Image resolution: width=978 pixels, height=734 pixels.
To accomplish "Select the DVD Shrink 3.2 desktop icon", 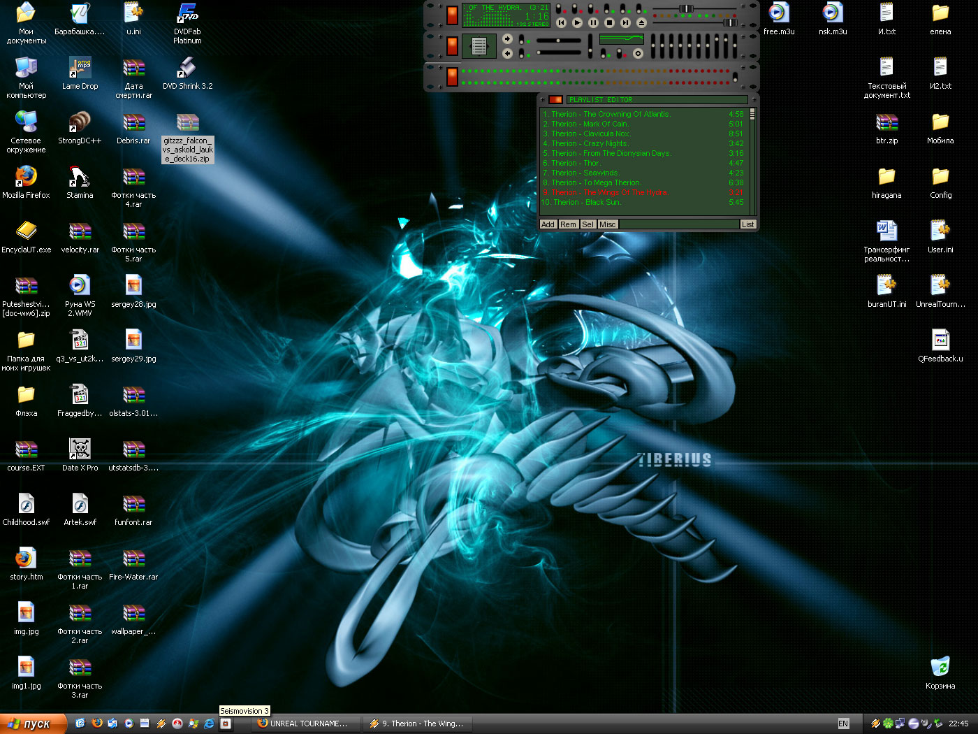I will click(x=187, y=73).
